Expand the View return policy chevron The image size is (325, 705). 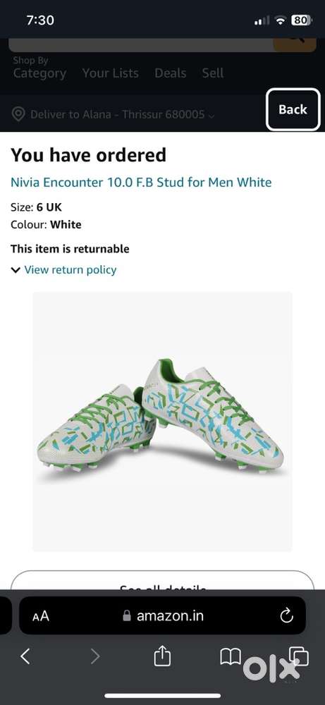click(16, 270)
